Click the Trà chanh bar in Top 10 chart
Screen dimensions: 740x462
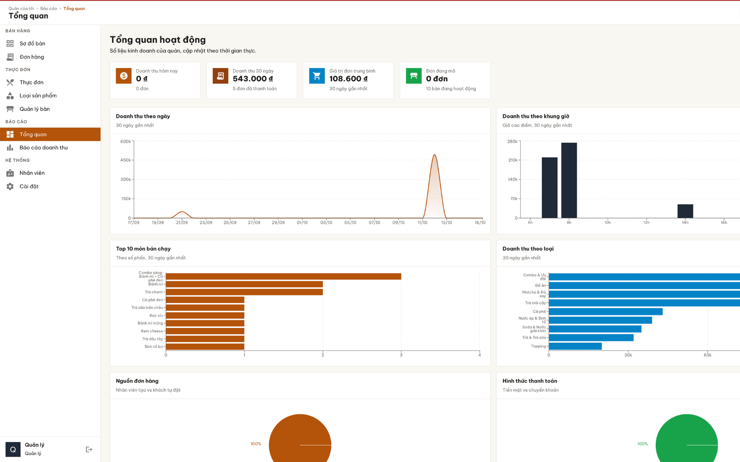pos(244,292)
